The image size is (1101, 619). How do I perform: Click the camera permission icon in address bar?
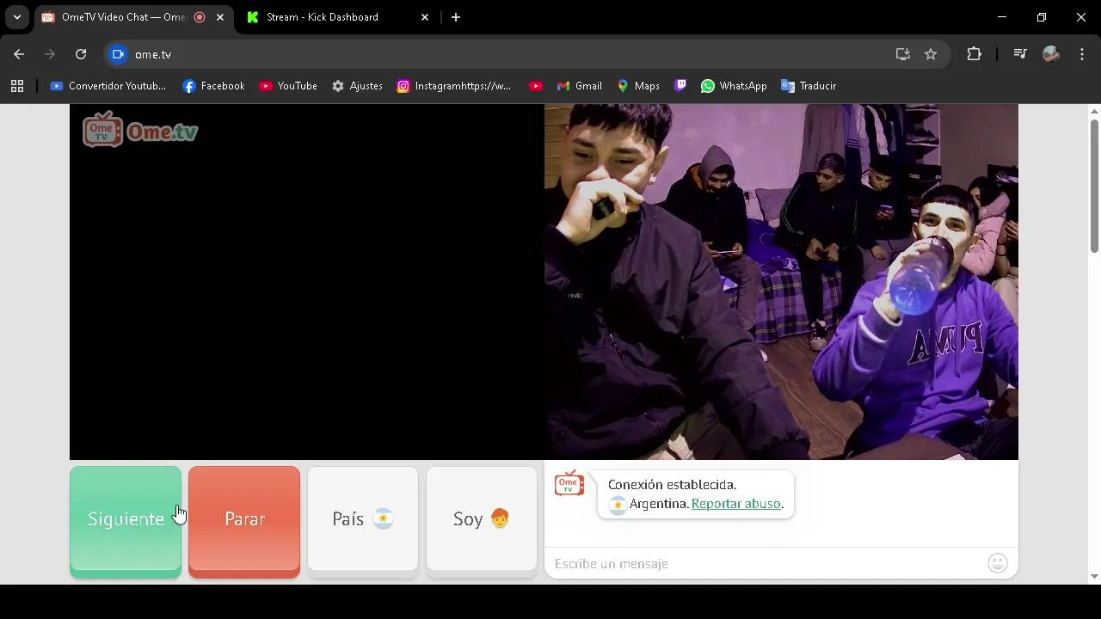pos(119,54)
